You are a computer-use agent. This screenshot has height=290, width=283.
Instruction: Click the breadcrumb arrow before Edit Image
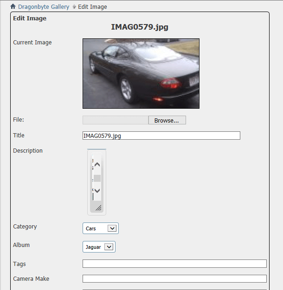(74, 7)
